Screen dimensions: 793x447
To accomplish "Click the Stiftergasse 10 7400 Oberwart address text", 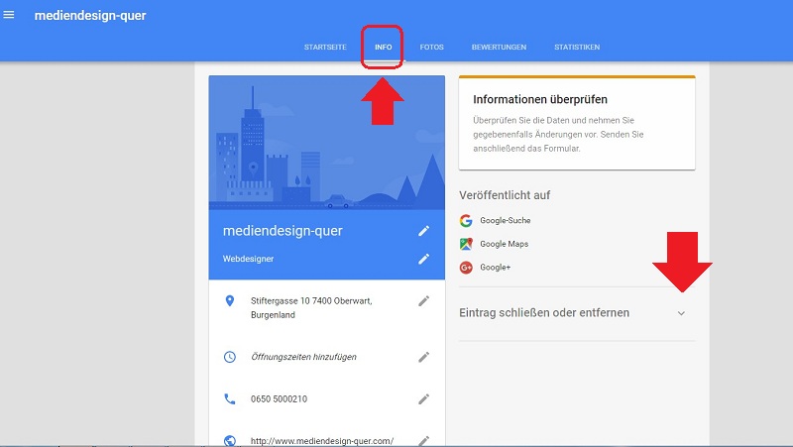I will [311, 308].
